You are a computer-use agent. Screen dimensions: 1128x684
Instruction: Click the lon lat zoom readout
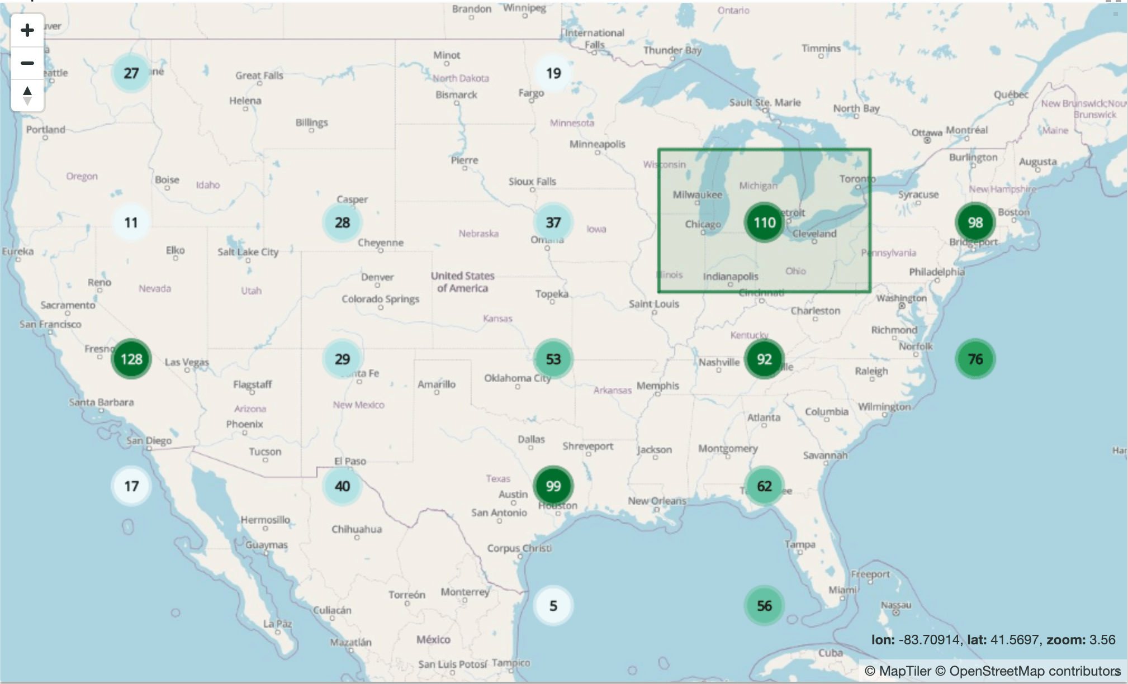993,640
